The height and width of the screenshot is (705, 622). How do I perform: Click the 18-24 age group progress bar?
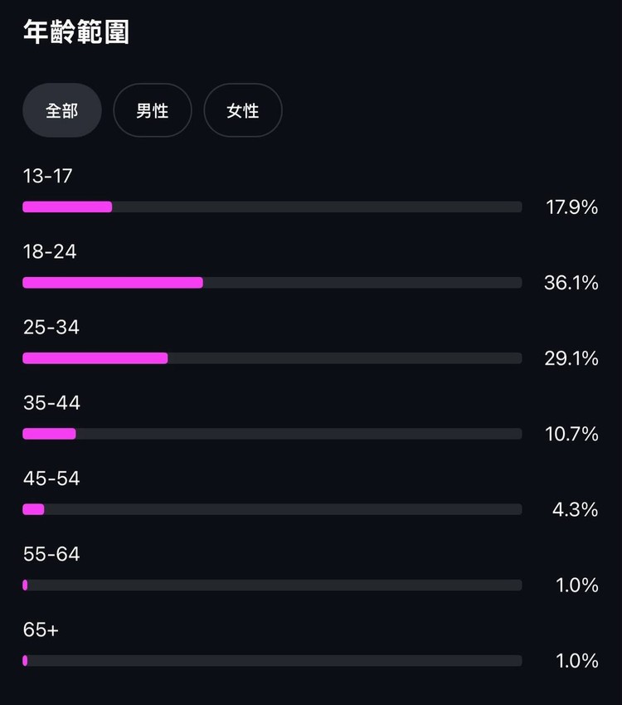click(272, 282)
